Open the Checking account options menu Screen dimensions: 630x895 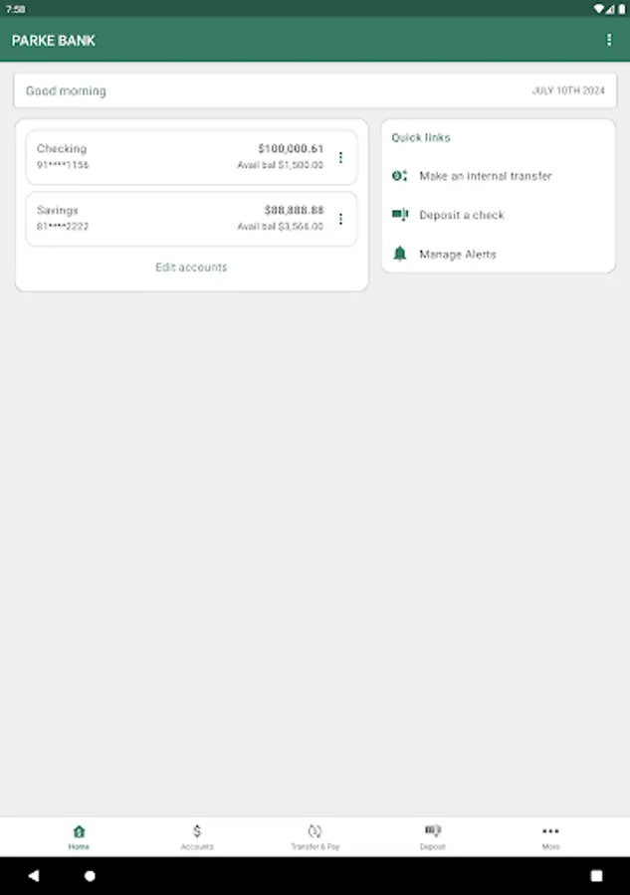pos(341,157)
